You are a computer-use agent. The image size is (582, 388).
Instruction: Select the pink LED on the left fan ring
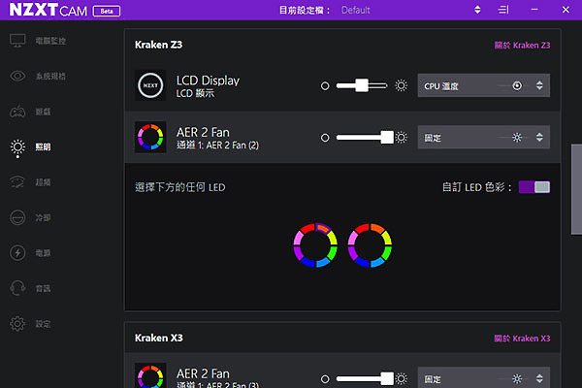coord(299,238)
